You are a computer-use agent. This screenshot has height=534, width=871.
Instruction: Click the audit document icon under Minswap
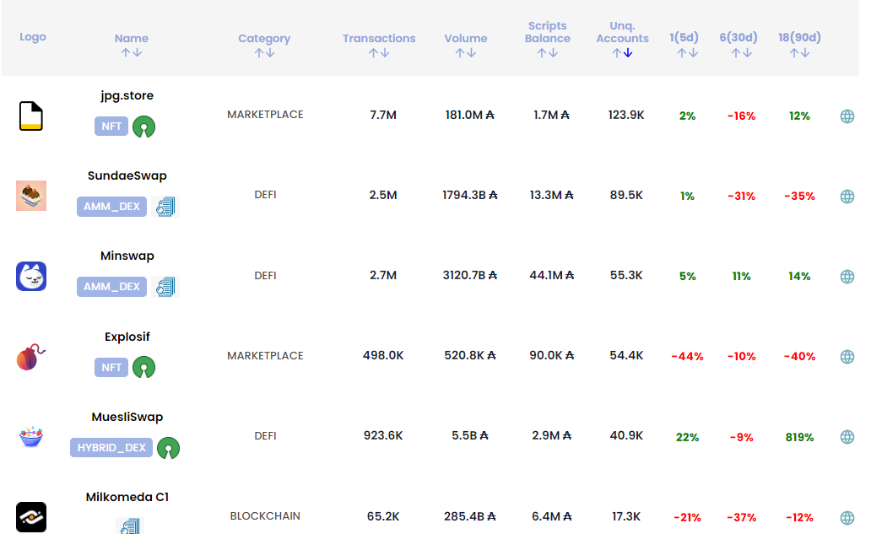[165, 287]
